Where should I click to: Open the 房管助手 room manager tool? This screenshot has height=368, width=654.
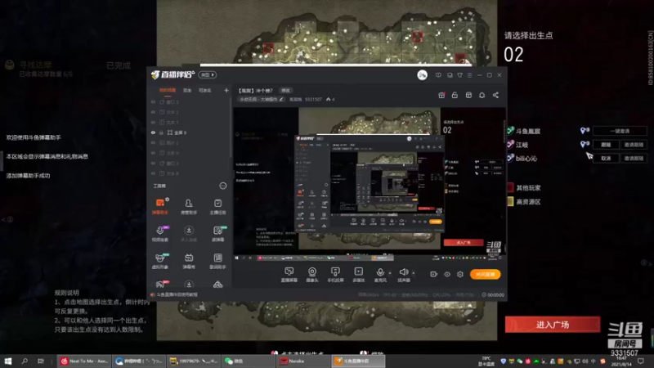[189, 207]
